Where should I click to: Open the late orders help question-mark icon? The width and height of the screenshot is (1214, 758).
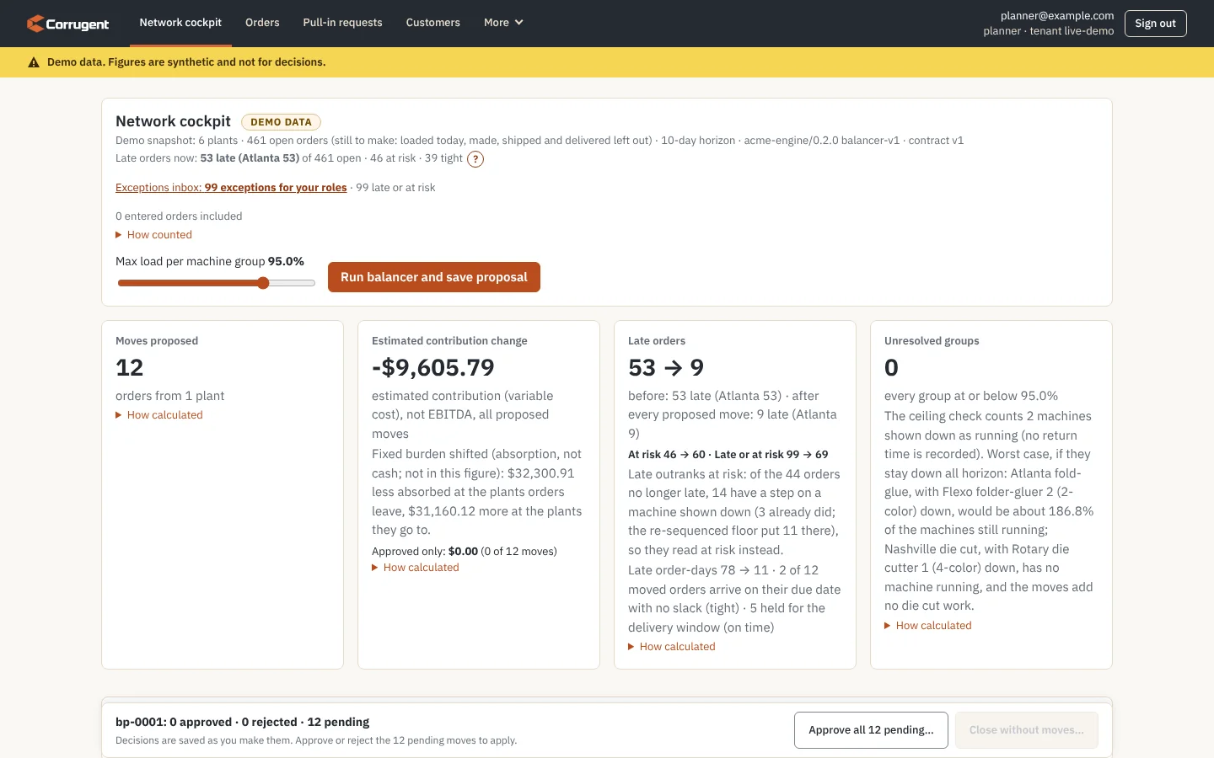(x=475, y=159)
